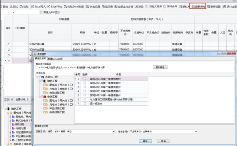Collapse 建筑工程 in the bottom-left tree
This screenshot has height=146, width=237.
[6, 109]
